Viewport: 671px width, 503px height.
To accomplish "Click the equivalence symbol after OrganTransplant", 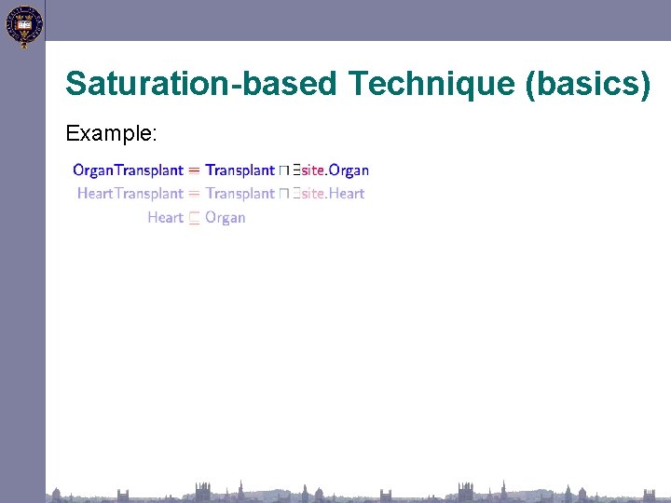I will pos(194,170).
